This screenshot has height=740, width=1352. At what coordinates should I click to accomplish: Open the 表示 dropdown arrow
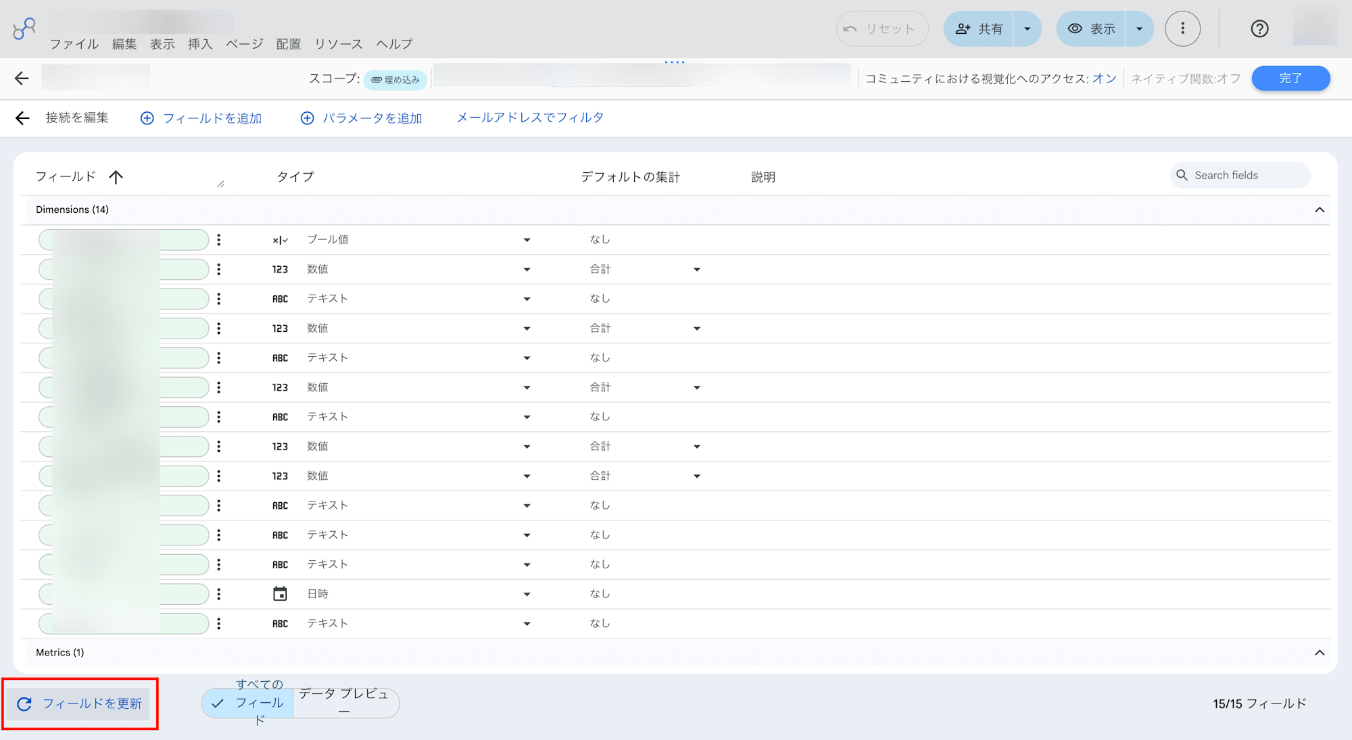[x=1139, y=28]
